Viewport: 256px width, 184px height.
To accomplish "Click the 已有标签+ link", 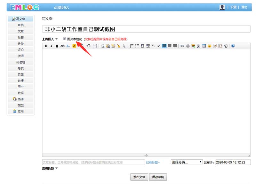I will pos(153,162).
